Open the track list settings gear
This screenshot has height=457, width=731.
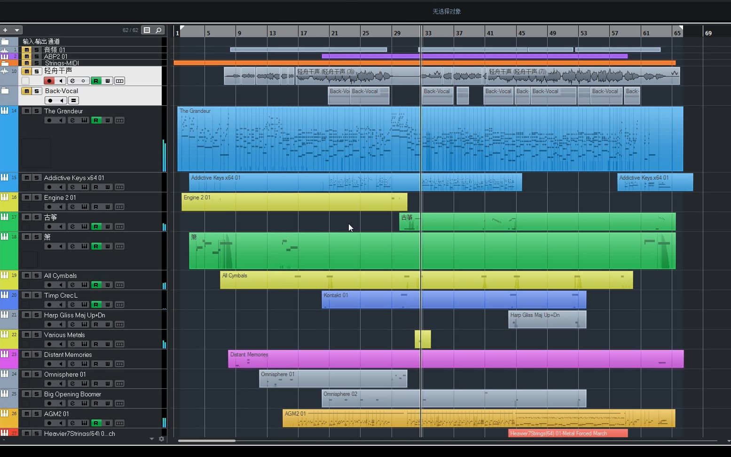pos(161,439)
